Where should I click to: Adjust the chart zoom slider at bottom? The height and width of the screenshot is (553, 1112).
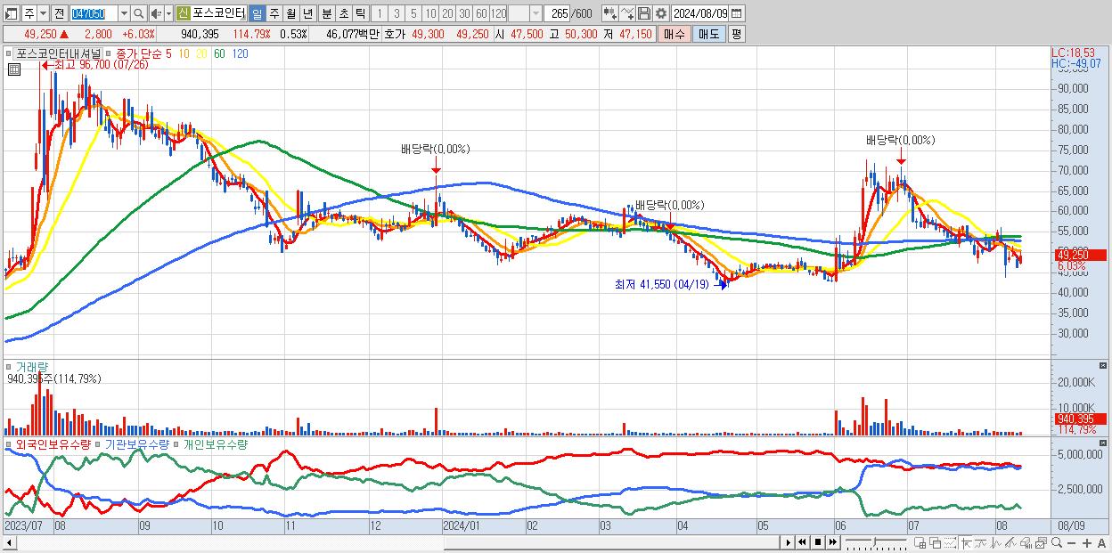(876, 542)
